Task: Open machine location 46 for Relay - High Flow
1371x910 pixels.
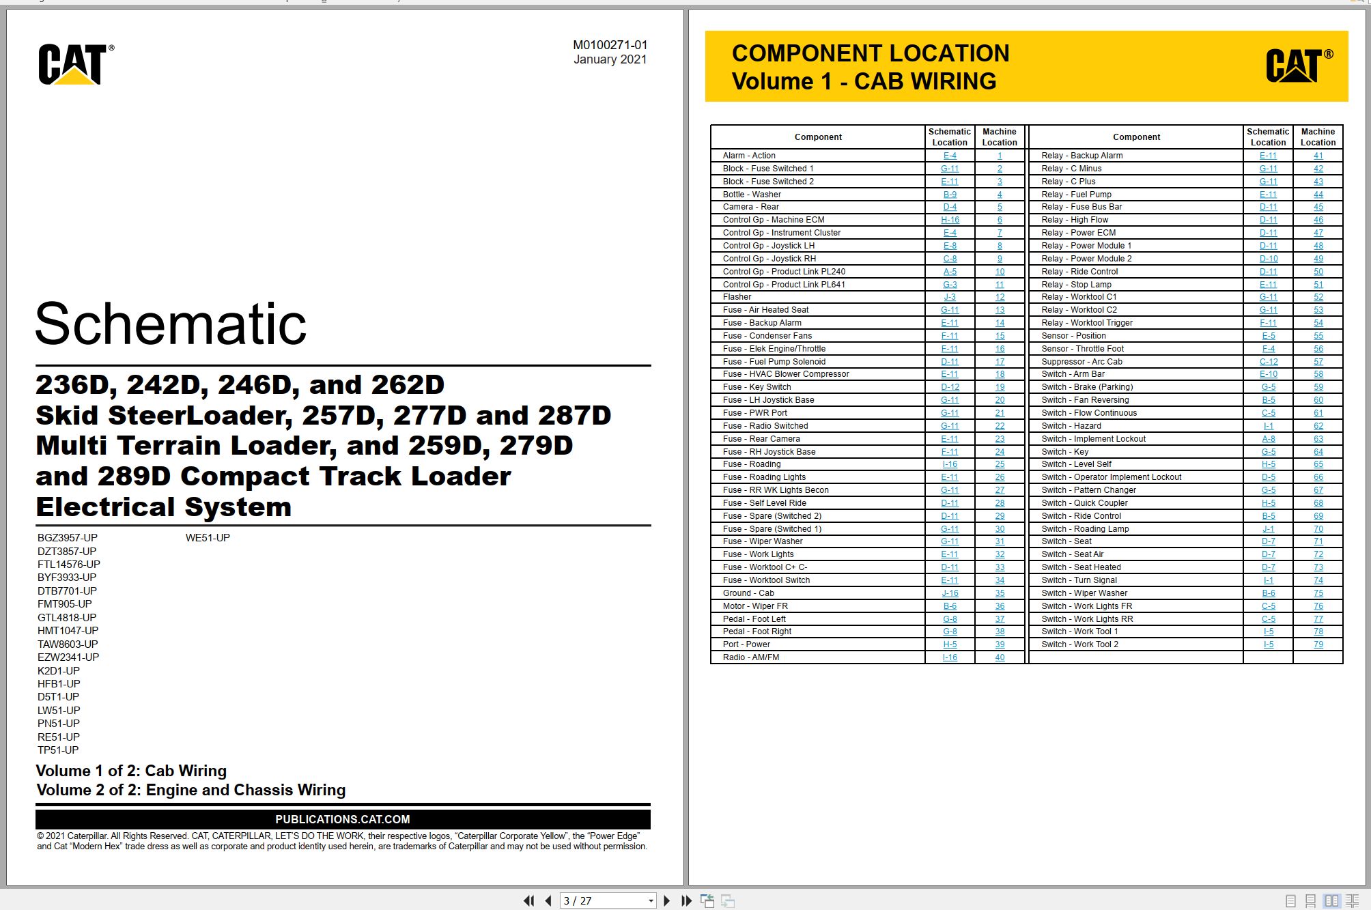Action: pos(1318,220)
